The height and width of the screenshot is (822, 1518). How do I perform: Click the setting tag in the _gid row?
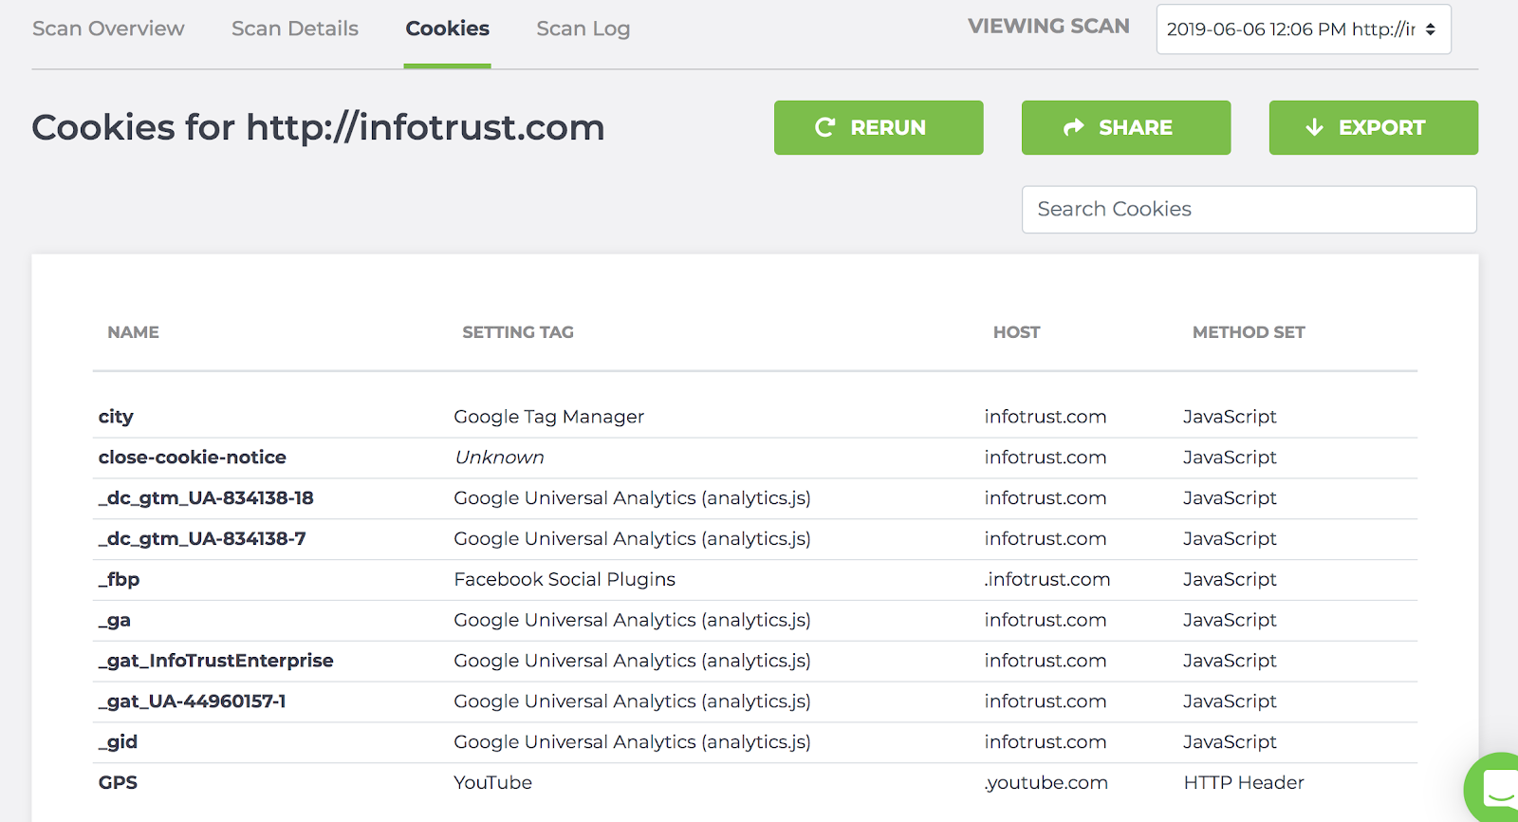coord(632,742)
